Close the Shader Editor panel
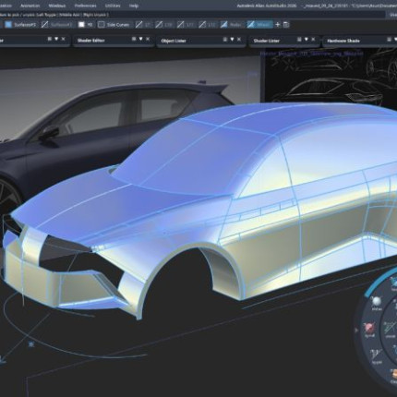 click(148, 39)
